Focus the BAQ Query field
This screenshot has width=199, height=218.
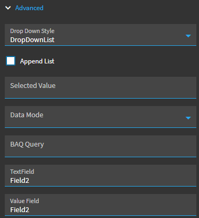coord(101,146)
